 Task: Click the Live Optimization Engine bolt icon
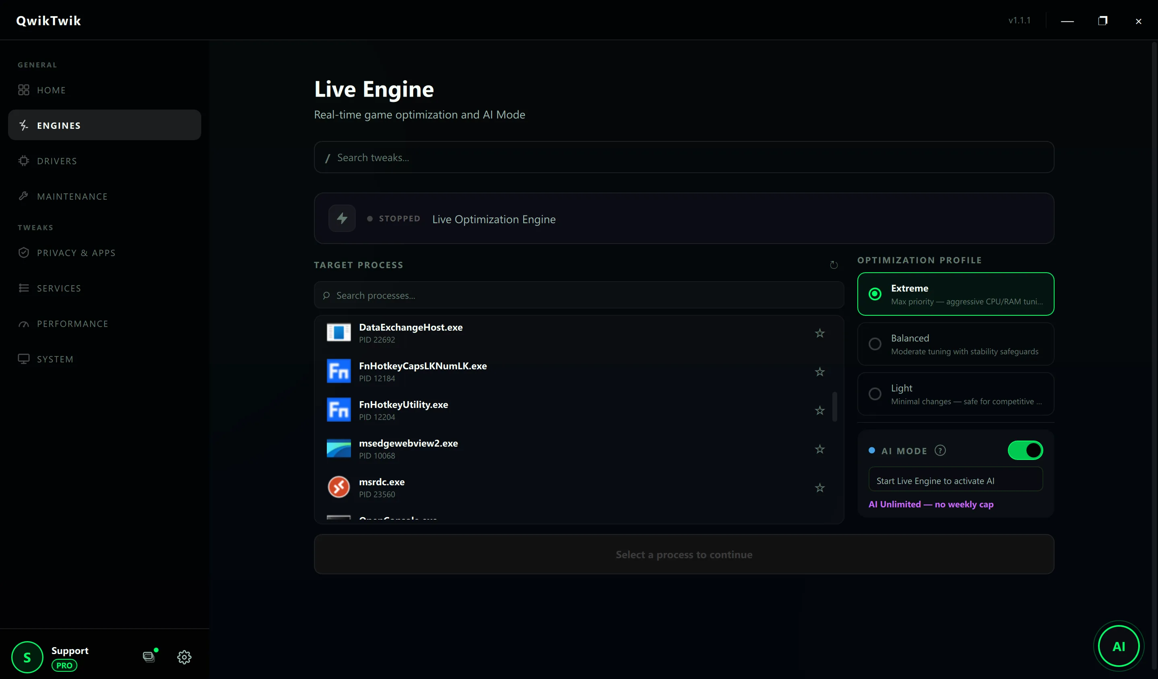pos(342,218)
